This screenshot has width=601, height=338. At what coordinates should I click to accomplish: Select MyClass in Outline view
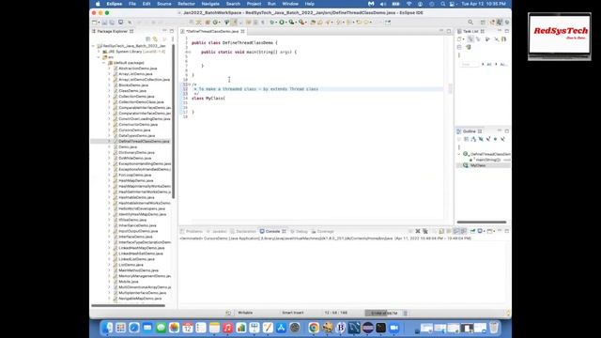pyautogui.click(x=478, y=165)
